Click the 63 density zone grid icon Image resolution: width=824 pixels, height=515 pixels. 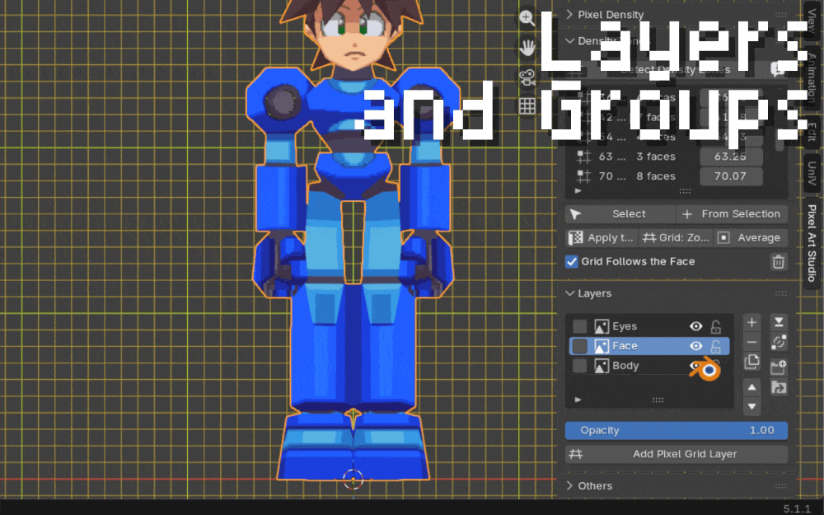click(x=584, y=157)
